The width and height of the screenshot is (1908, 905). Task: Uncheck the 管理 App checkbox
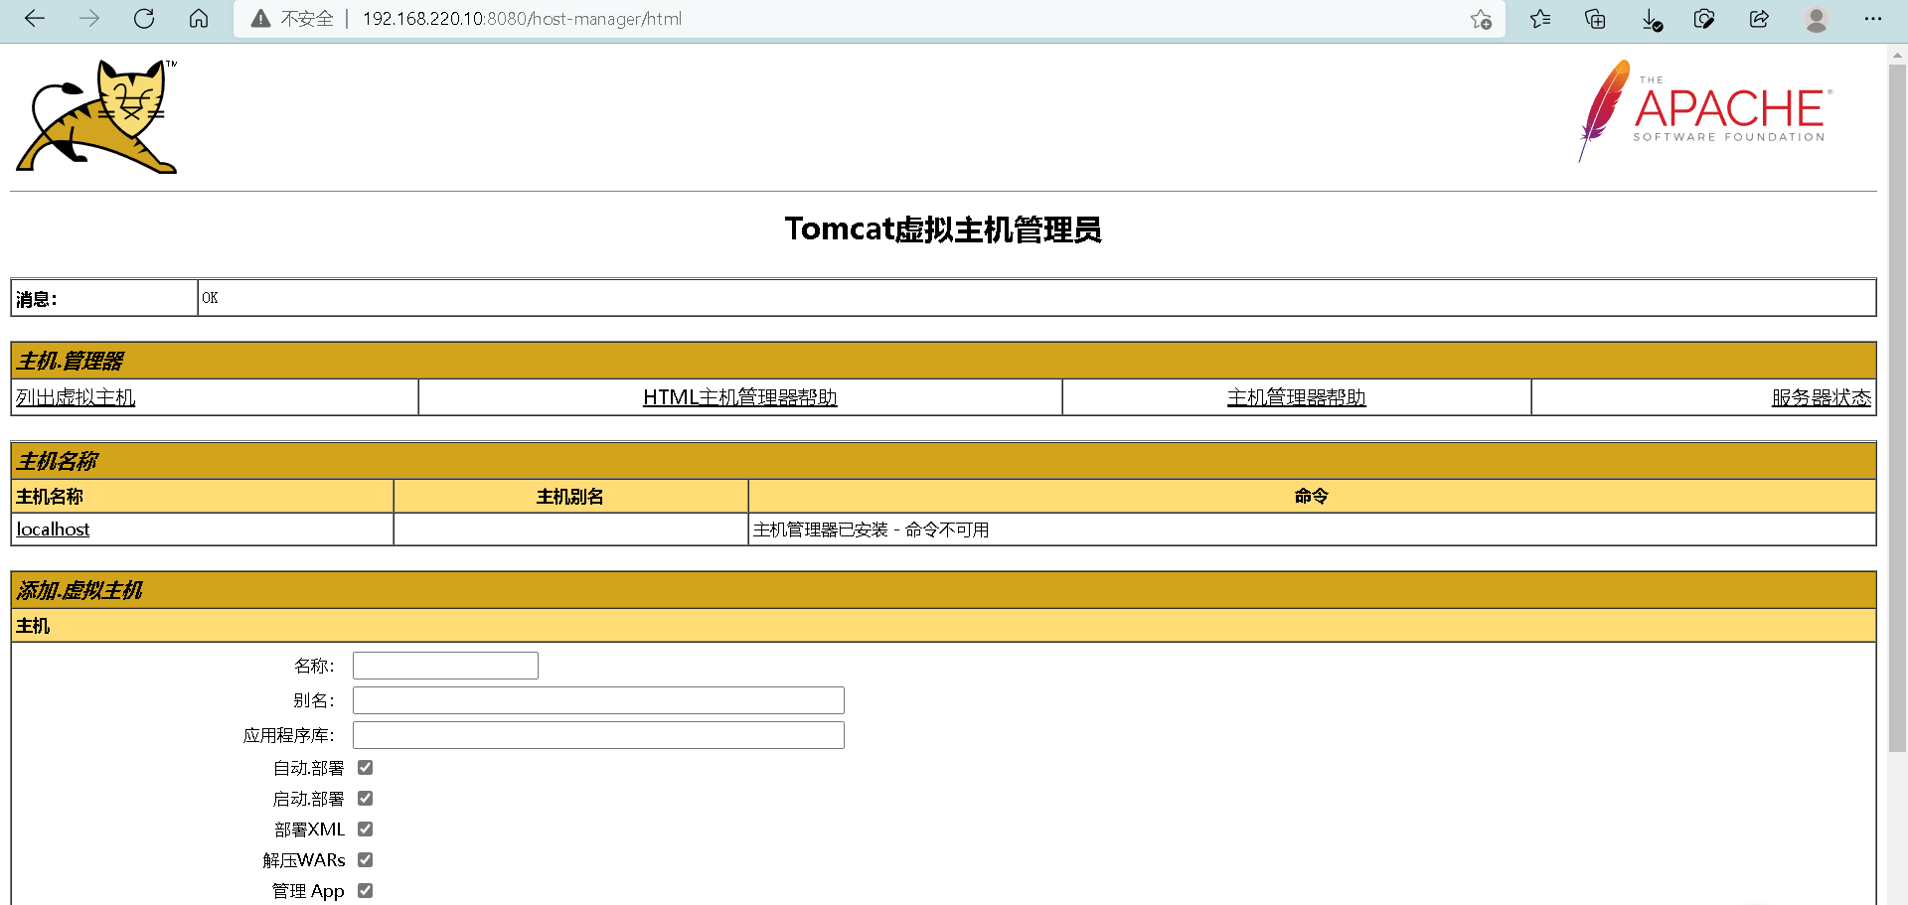[365, 890]
